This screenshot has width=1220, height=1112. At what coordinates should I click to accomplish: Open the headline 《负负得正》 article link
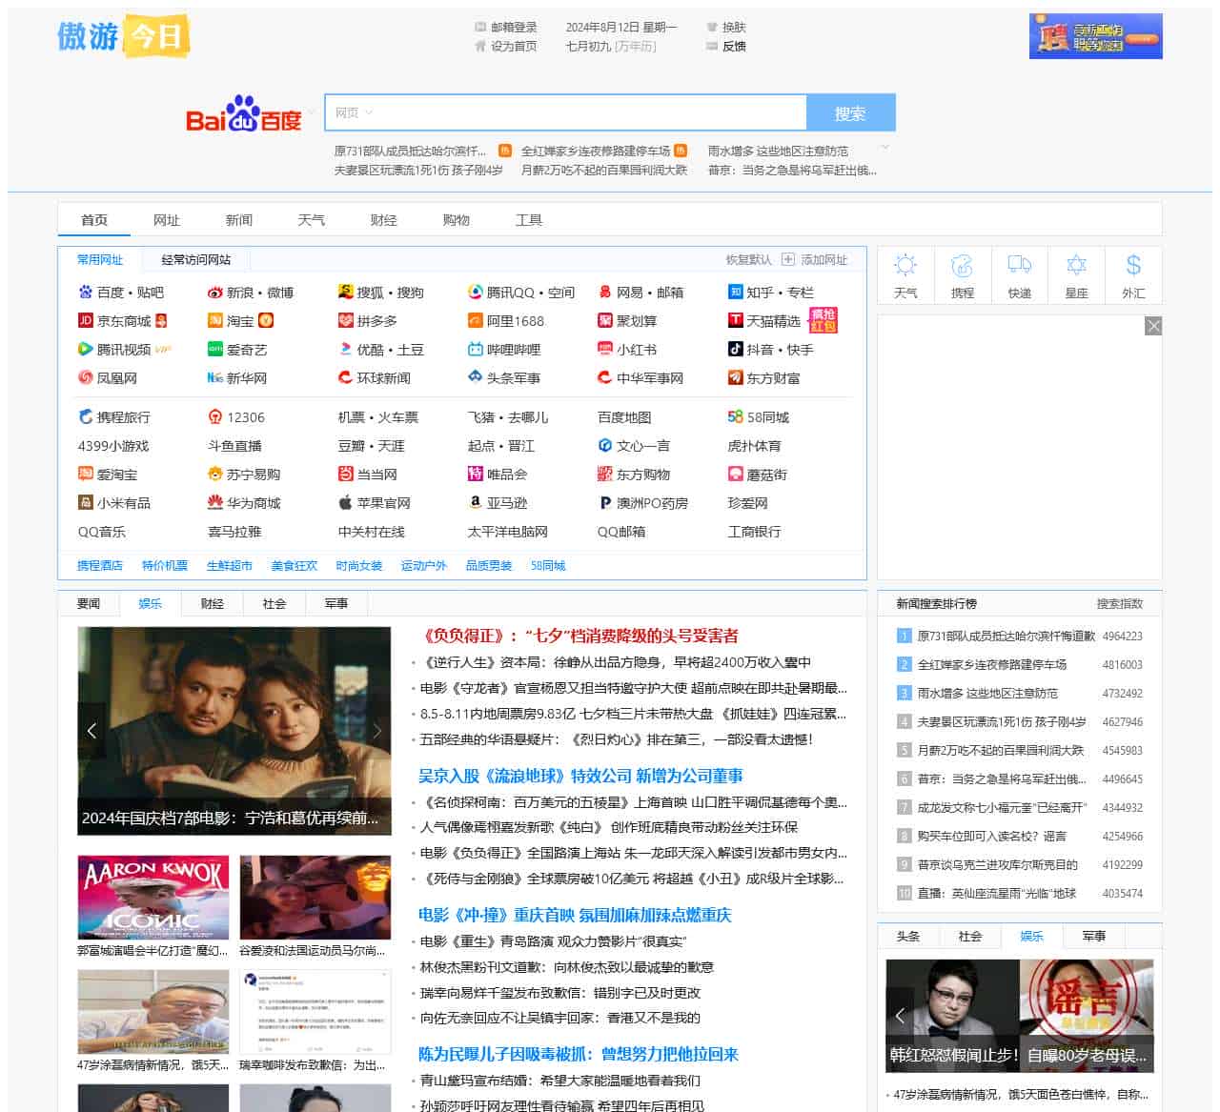579,636
